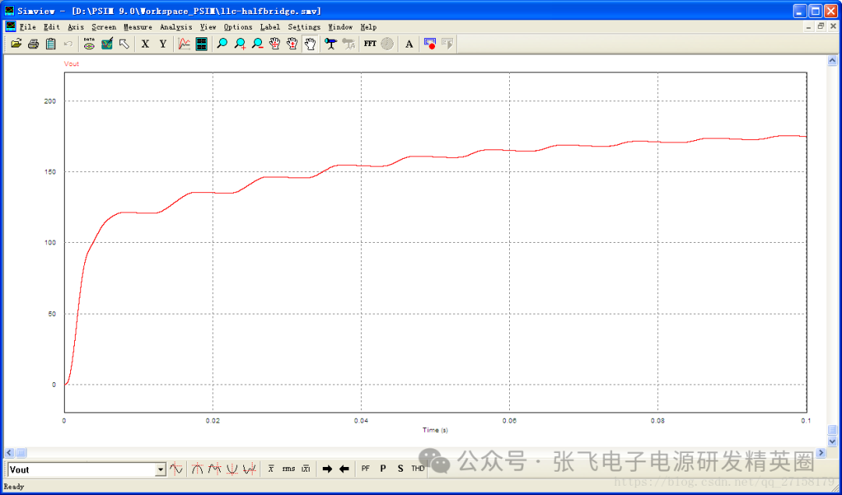Click the grid table screen icon

click(x=201, y=44)
